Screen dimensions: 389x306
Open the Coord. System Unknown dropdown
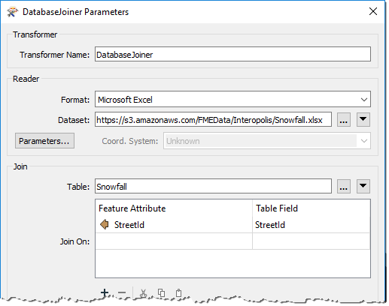click(x=267, y=141)
